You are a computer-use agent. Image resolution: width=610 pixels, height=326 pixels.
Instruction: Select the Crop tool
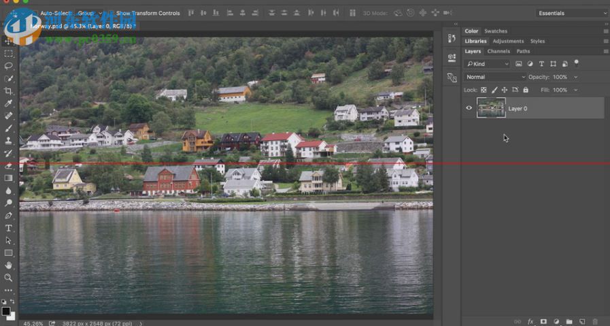pos(8,91)
